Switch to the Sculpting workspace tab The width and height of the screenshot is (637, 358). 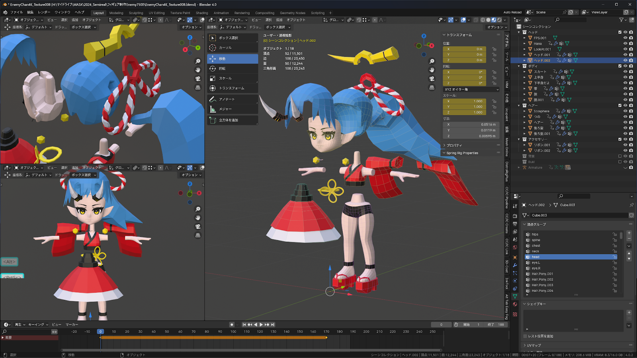[x=136, y=13]
